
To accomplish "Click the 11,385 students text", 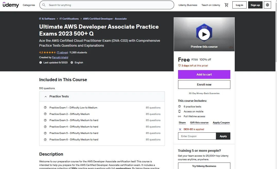I will 78,53.
